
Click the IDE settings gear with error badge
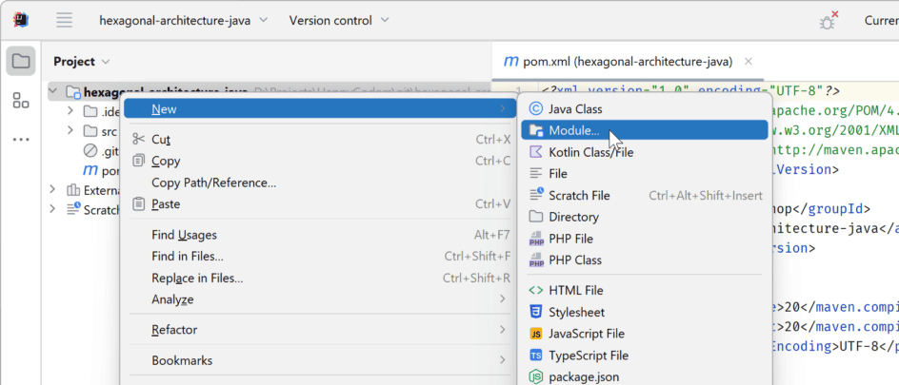coord(829,21)
